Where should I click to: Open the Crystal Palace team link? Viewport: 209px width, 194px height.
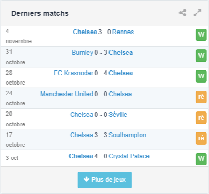[129, 156]
